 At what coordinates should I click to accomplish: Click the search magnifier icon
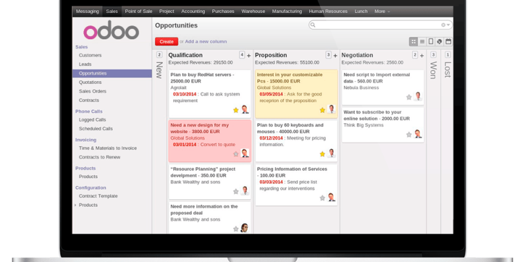point(313,25)
